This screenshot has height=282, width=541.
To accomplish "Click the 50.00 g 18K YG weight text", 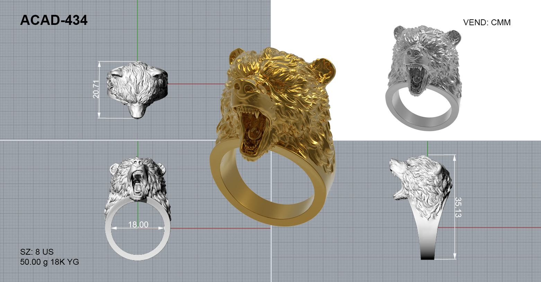I will click(x=50, y=262).
